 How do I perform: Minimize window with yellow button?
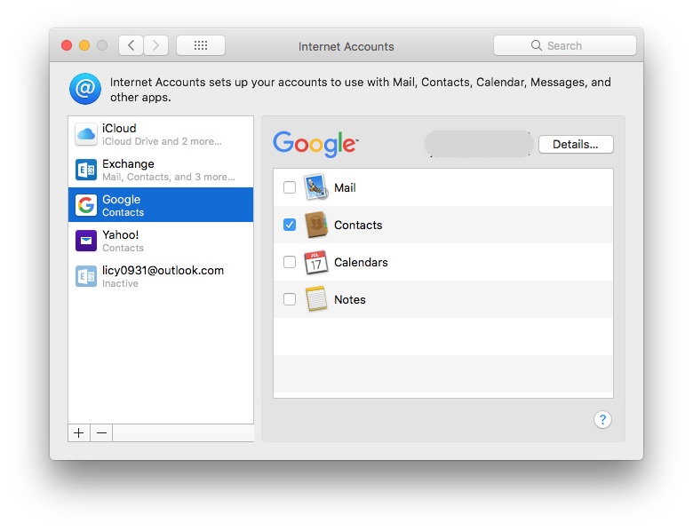[x=84, y=45]
